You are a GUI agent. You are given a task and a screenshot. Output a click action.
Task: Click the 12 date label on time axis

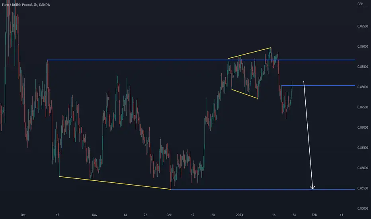click(x=193, y=215)
